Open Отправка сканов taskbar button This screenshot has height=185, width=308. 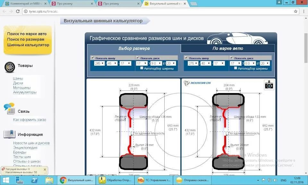pyautogui.click(x=193, y=180)
